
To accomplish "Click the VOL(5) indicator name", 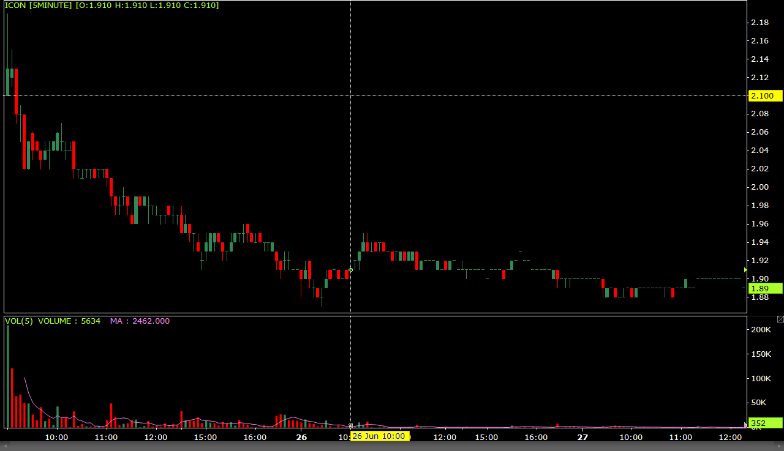I will click(19, 321).
